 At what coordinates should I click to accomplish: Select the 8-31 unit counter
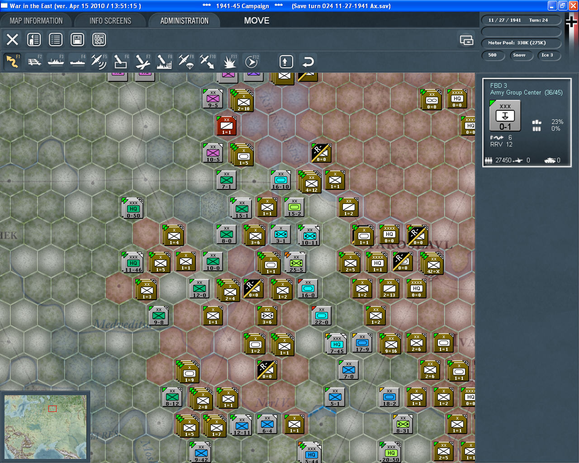(x=403, y=424)
